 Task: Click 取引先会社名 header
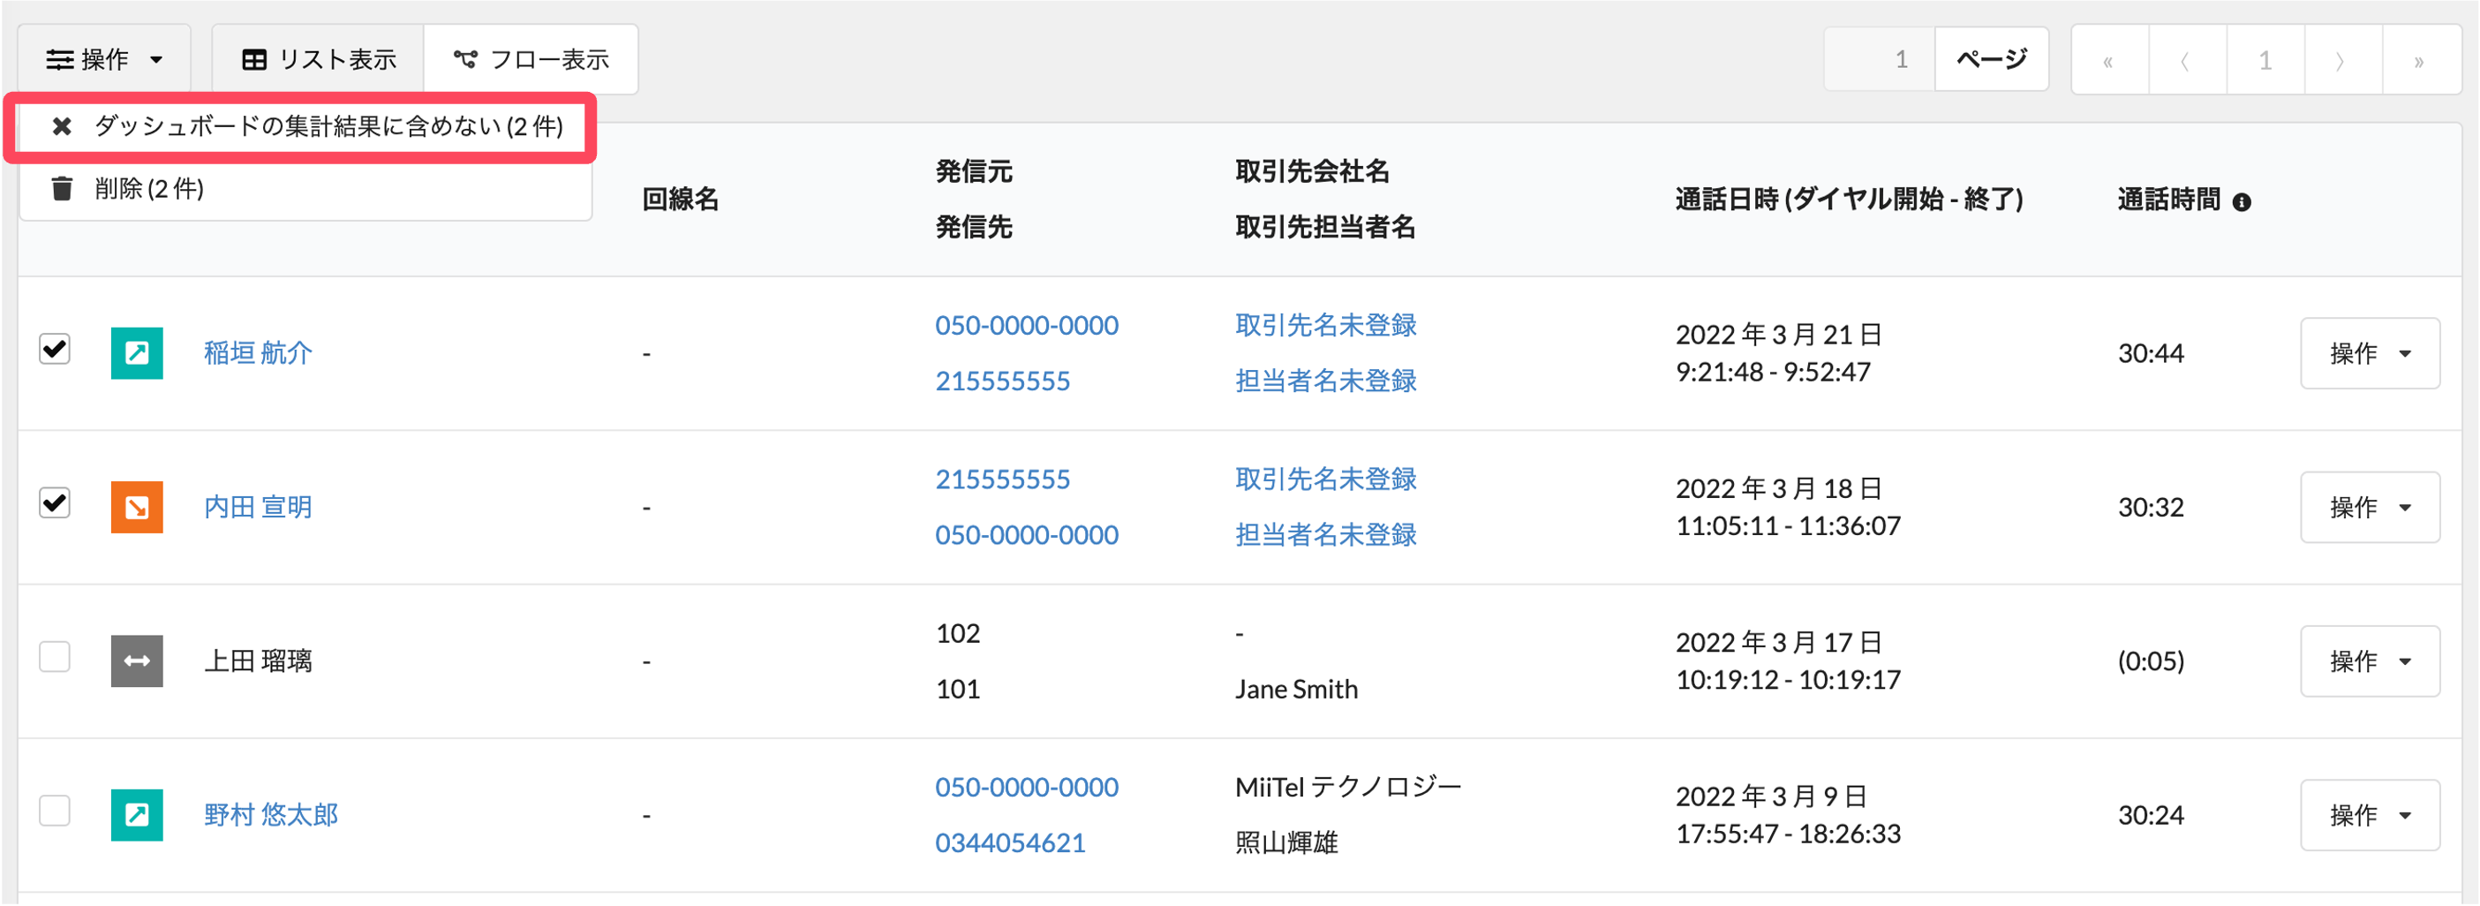coord(1312,172)
